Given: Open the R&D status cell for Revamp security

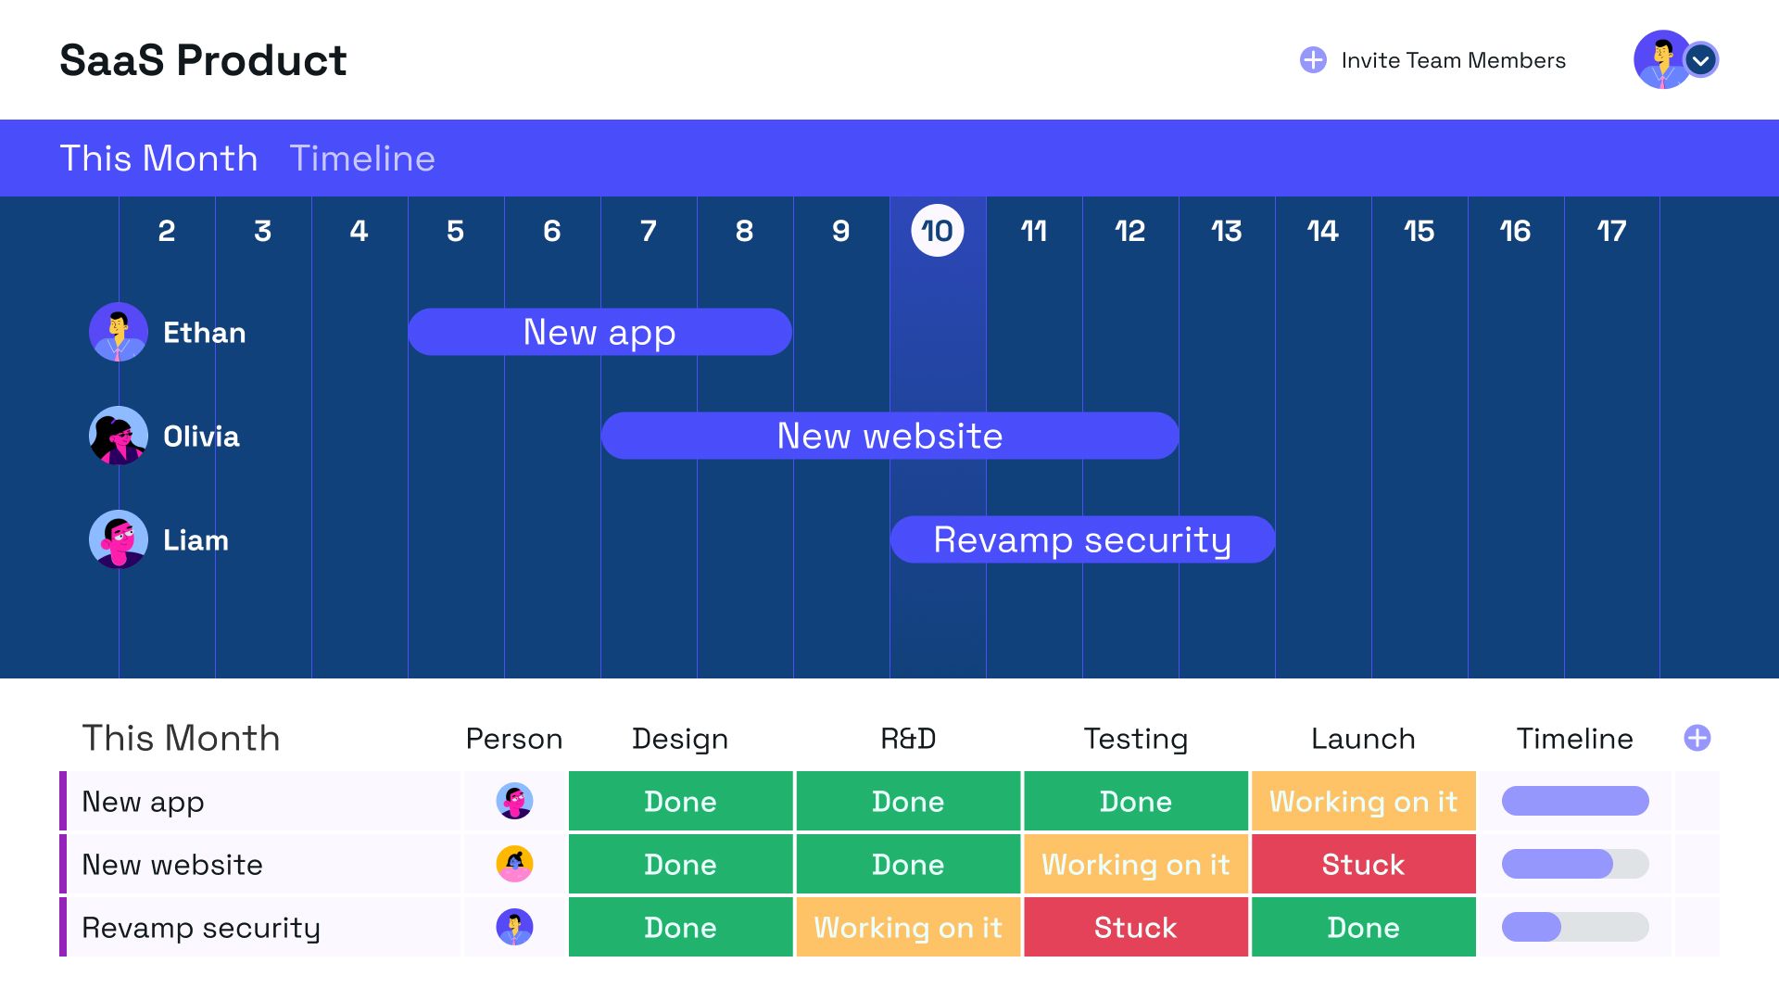Looking at the screenshot, I should [907, 927].
